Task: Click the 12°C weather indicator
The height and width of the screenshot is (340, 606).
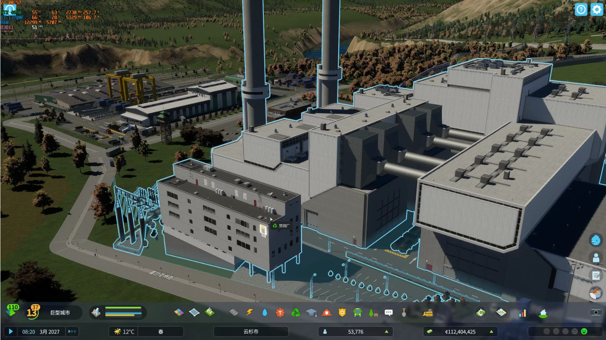Action: [125, 332]
